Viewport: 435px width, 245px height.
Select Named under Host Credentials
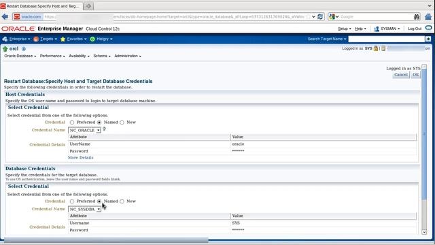pos(99,122)
